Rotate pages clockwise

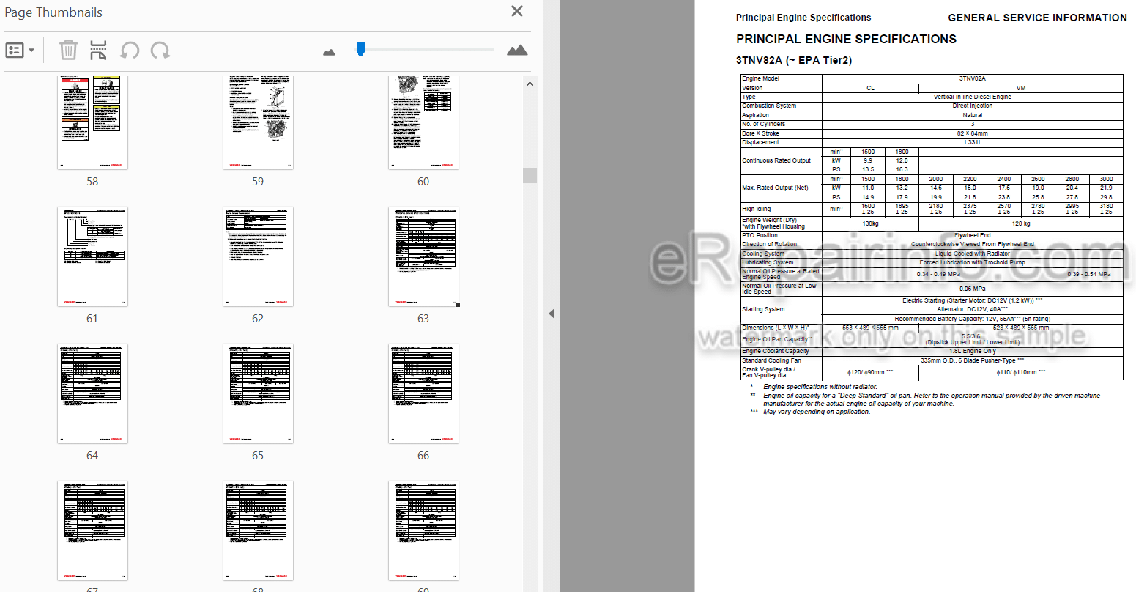tap(160, 51)
